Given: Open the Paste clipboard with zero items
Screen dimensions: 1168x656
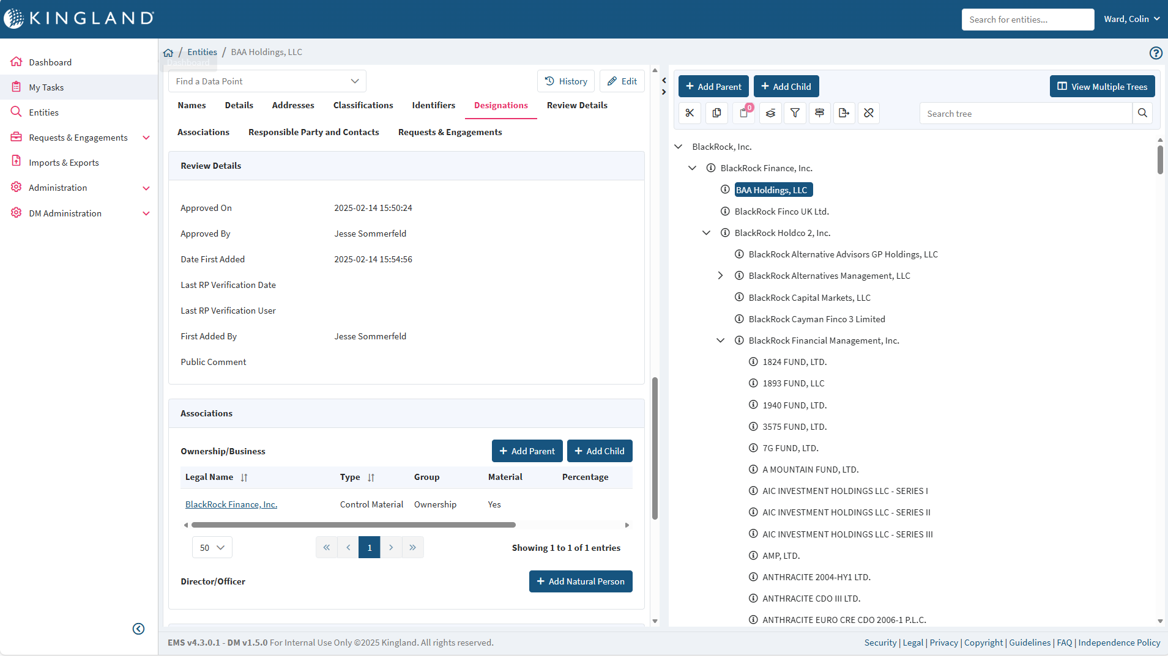Looking at the screenshot, I should [x=744, y=113].
